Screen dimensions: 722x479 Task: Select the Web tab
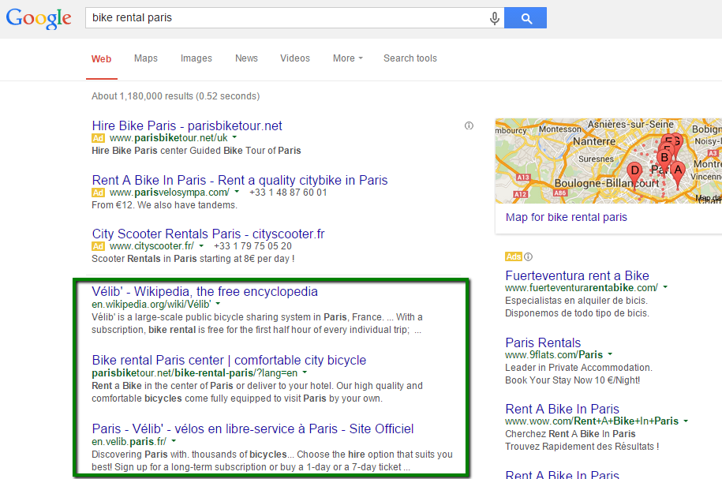coord(101,59)
